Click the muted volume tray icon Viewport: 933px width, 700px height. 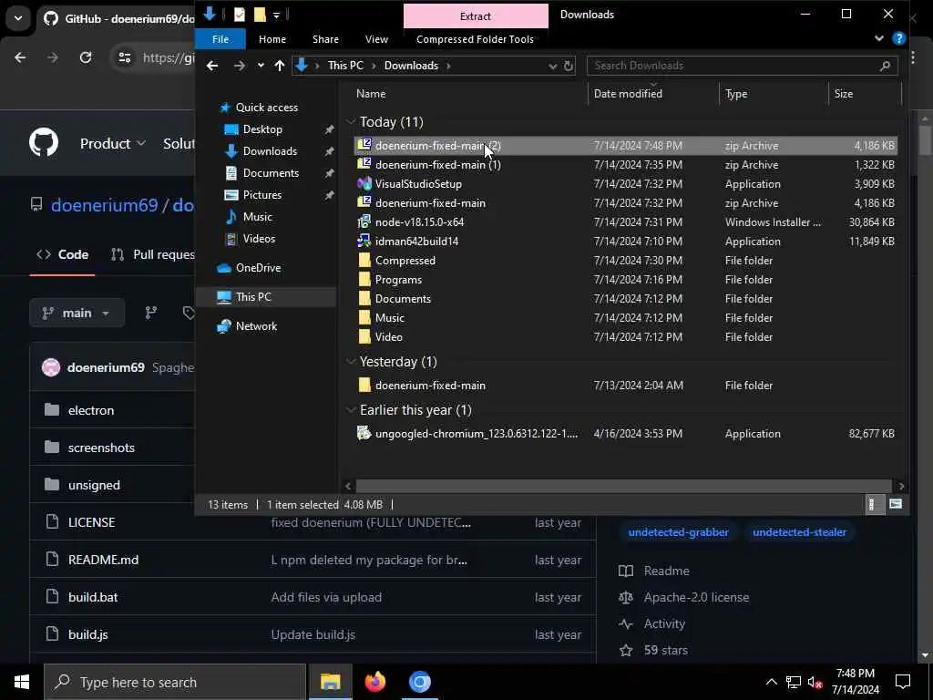pyautogui.click(x=815, y=683)
